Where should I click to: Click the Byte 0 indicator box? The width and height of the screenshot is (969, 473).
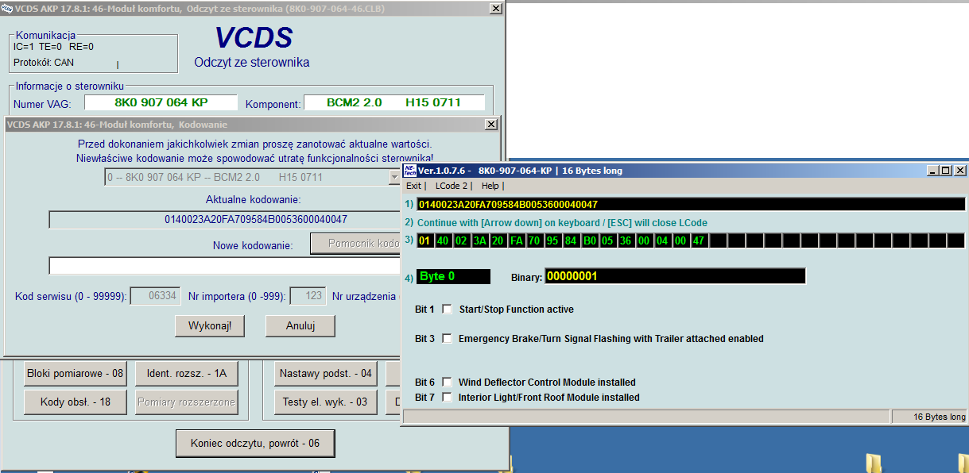(x=453, y=276)
